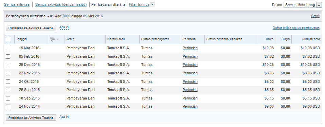This screenshot has height=127, width=325.
Task: Click Tomksoft S.A. in the 24 Nov 2014 row
Action: (x=119, y=107)
